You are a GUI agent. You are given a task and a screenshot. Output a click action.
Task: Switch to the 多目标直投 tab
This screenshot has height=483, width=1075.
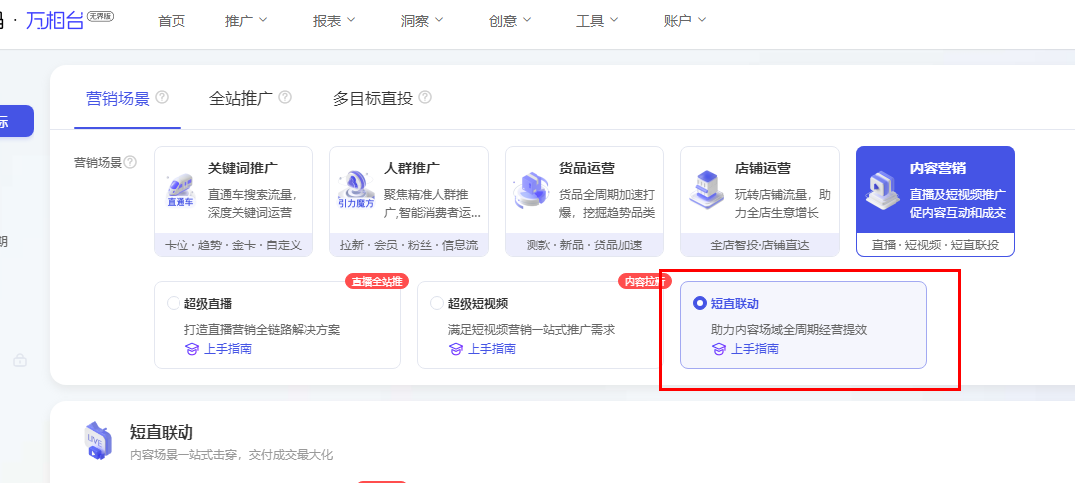tap(372, 98)
